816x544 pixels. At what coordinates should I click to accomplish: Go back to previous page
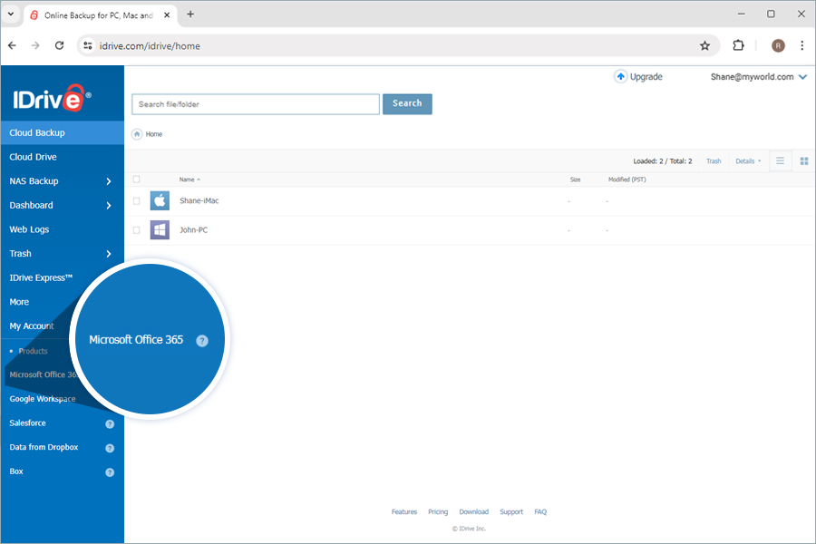12,46
